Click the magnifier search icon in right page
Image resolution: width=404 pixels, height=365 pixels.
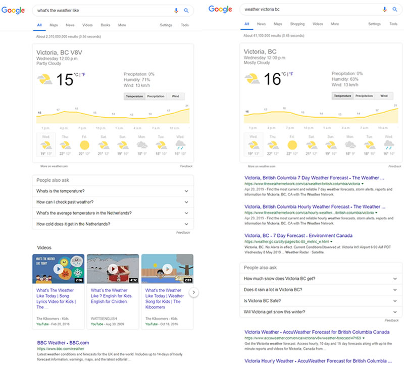[x=395, y=9]
